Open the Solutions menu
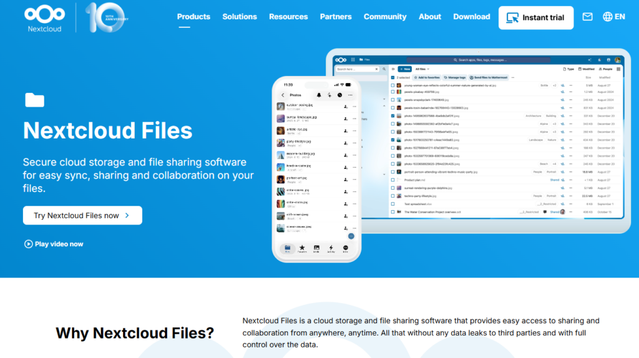 coord(240,17)
